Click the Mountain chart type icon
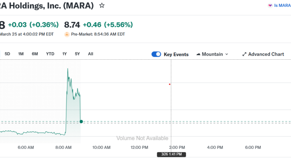 (x=198, y=54)
